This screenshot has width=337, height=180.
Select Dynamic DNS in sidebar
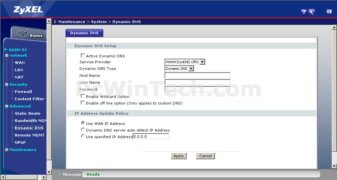29,128
